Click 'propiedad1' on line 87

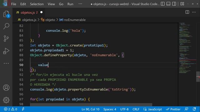click(x=54, y=50)
